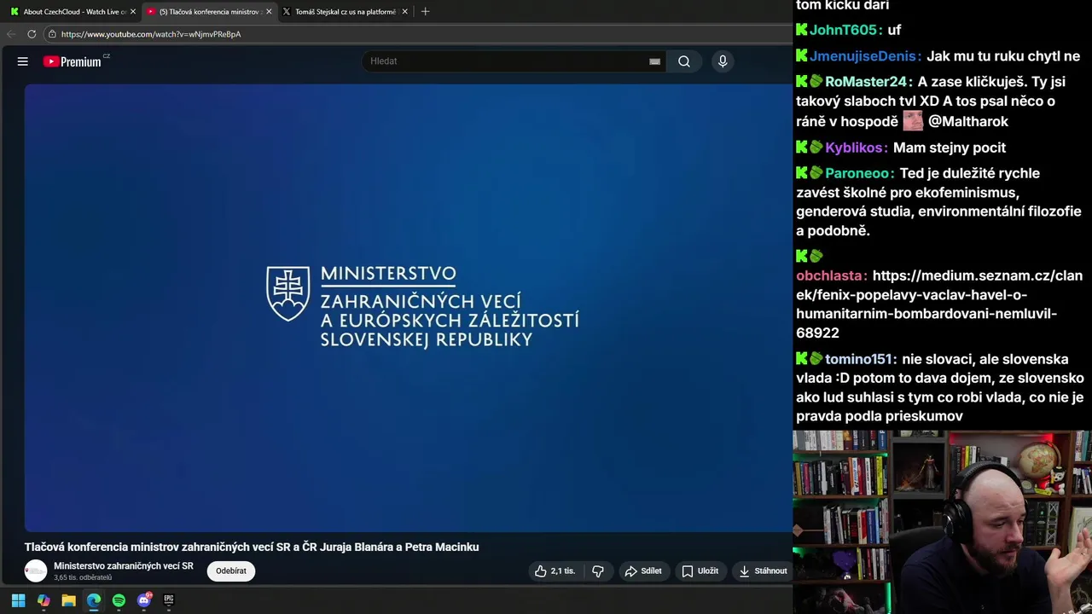The height and width of the screenshot is (614, 1092).
Task: Close the Tomáš Stejskal X tab
Action: 404,12
